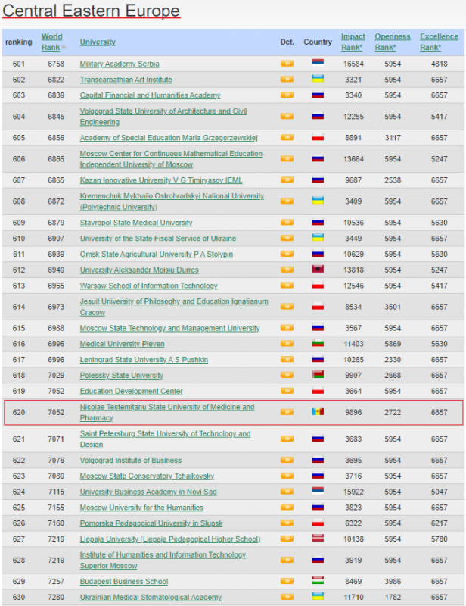The image size is (466, 606).
Task: Open details icon for Military Academy Serbia
Action: 287,64
